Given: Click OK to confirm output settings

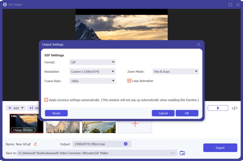Looking at the screenshot, I should click(x=187, y=113).
